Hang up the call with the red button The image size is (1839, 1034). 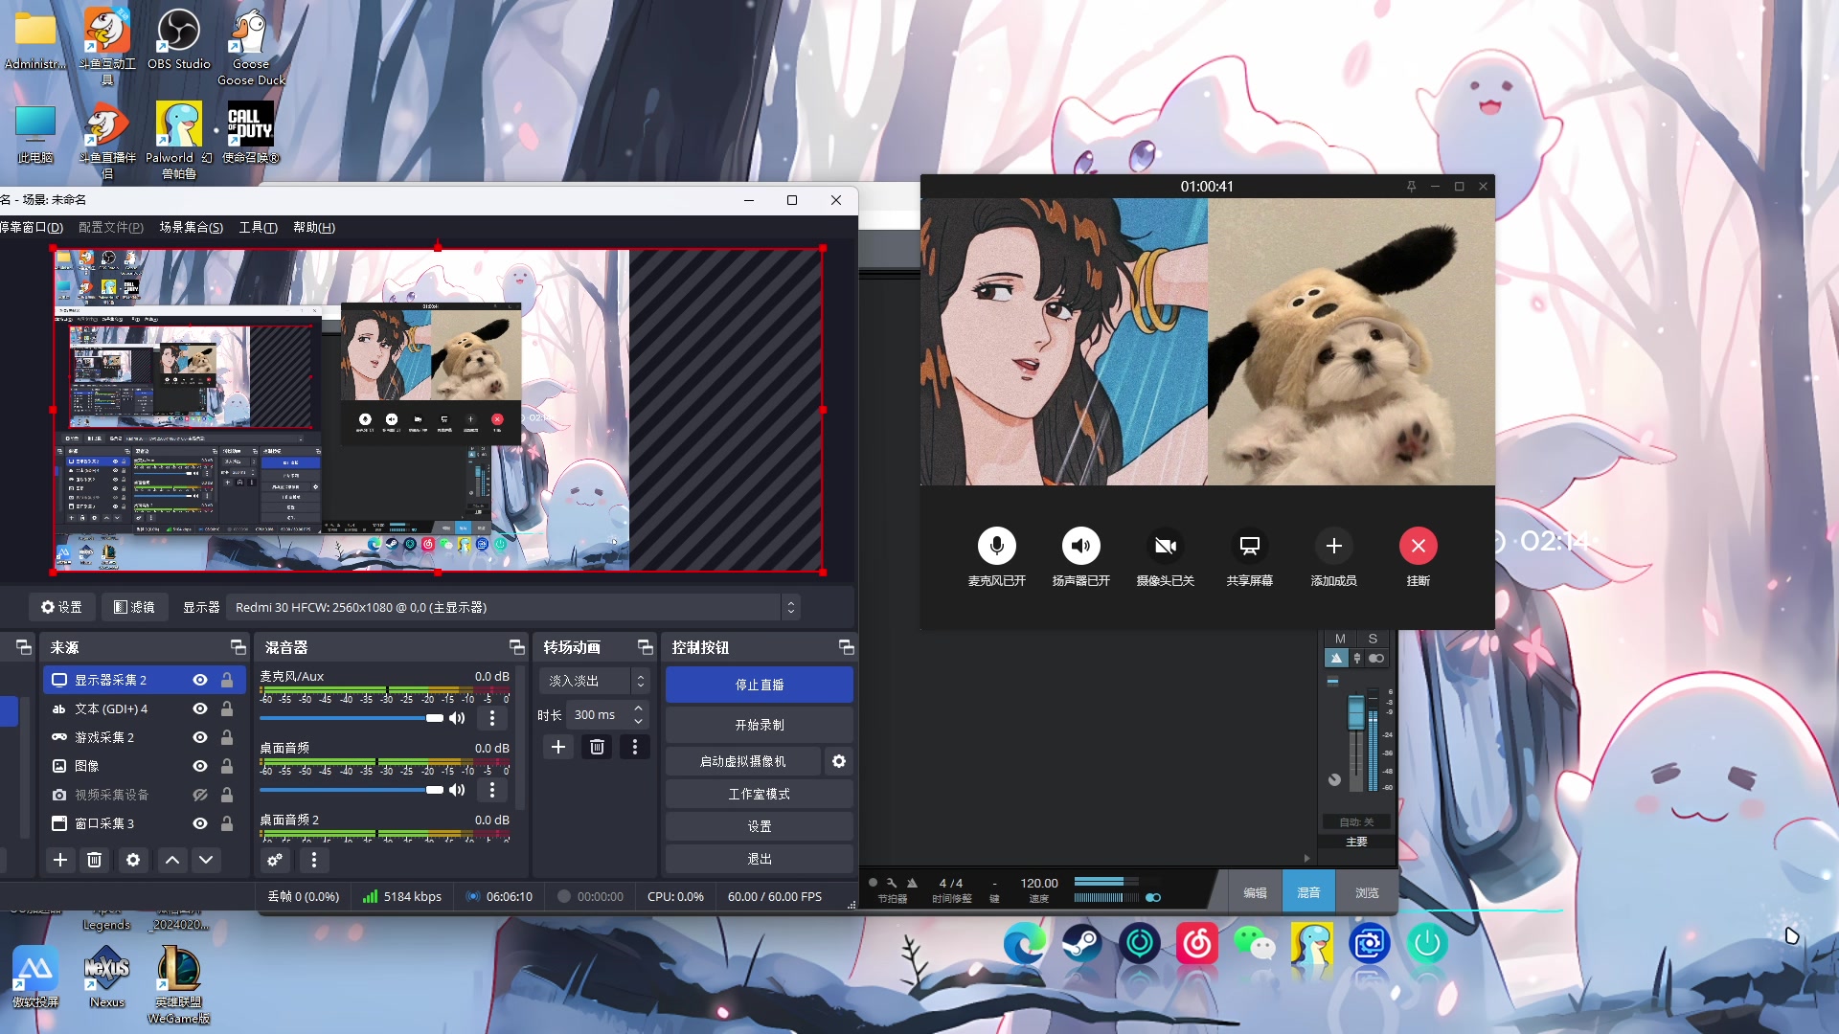coord(1418,546)
